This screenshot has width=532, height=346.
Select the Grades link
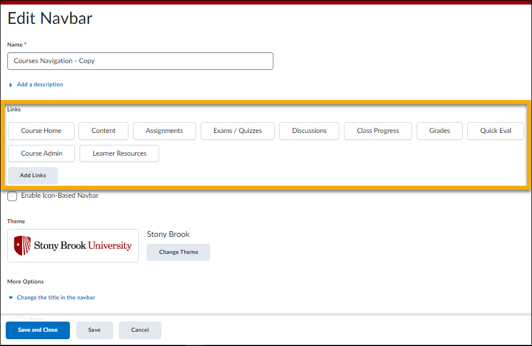pos(439,131)
